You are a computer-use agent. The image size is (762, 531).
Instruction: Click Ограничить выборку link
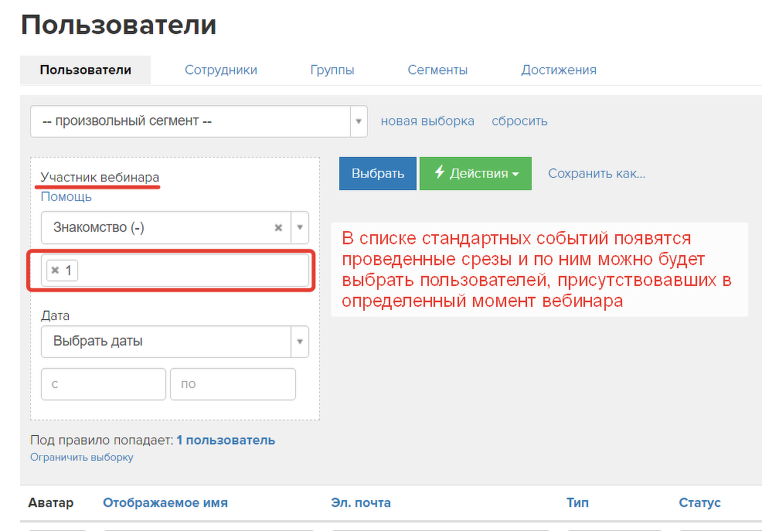point(82,457)
